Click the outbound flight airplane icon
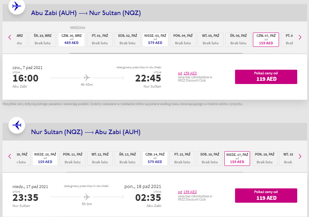This screenshot has width=309, height=217. click(x=17, y=6)
